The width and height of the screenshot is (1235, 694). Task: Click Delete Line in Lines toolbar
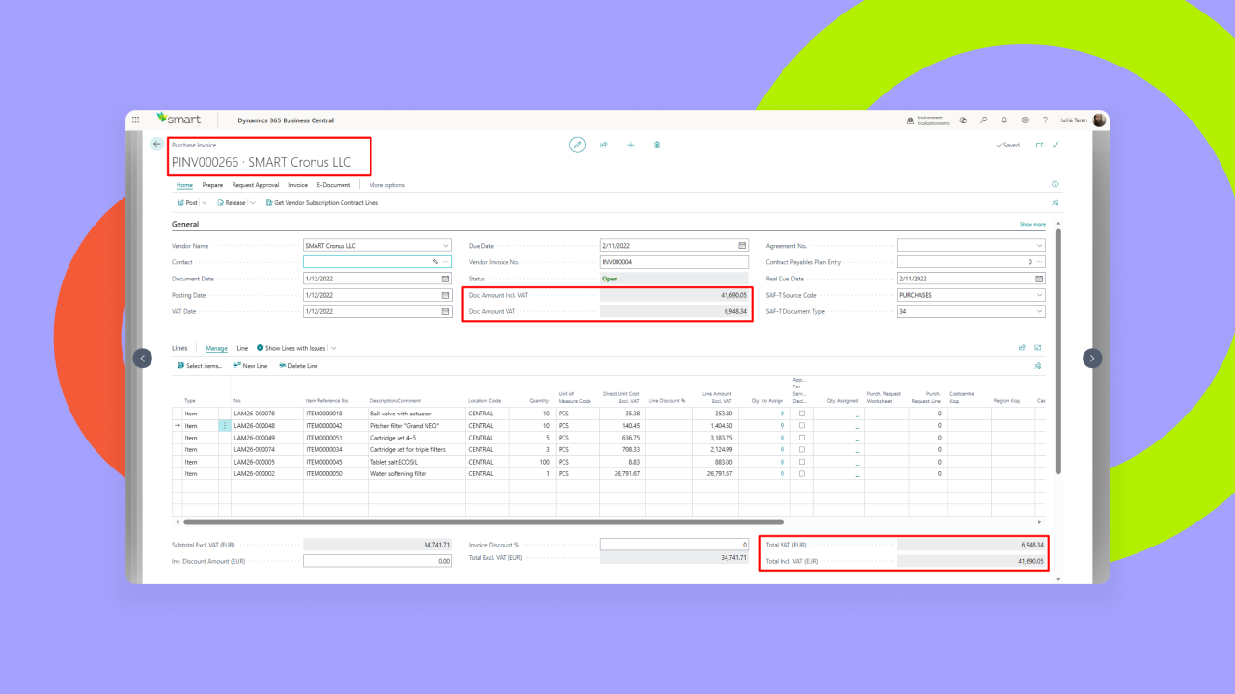point(298,366)
